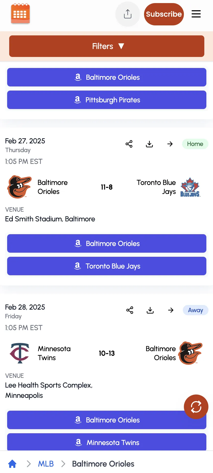
Task: Open the Feb 27 game via arrow icon
Action: point(170,144)
